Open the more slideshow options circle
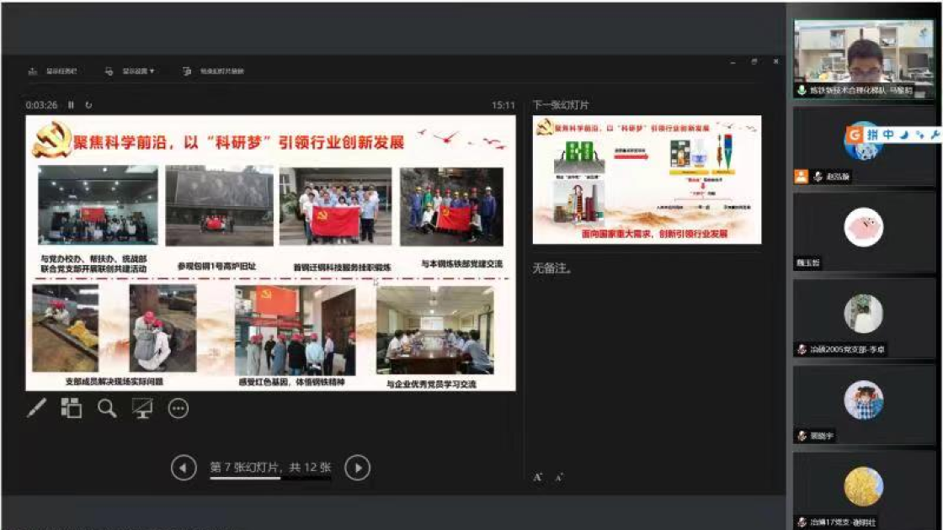This screenshot has height=530, width=943. point(178,409)
